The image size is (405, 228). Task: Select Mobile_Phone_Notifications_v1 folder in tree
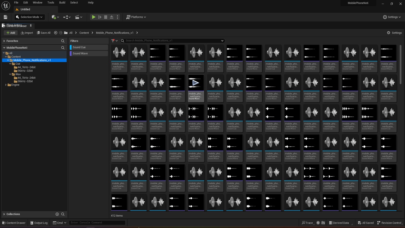point(32,60)
